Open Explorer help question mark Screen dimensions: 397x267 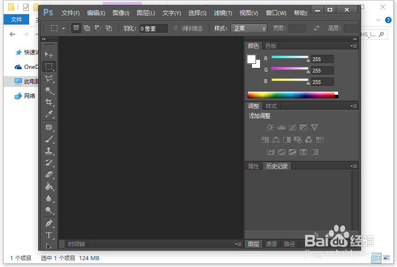(x=388, y=20)
